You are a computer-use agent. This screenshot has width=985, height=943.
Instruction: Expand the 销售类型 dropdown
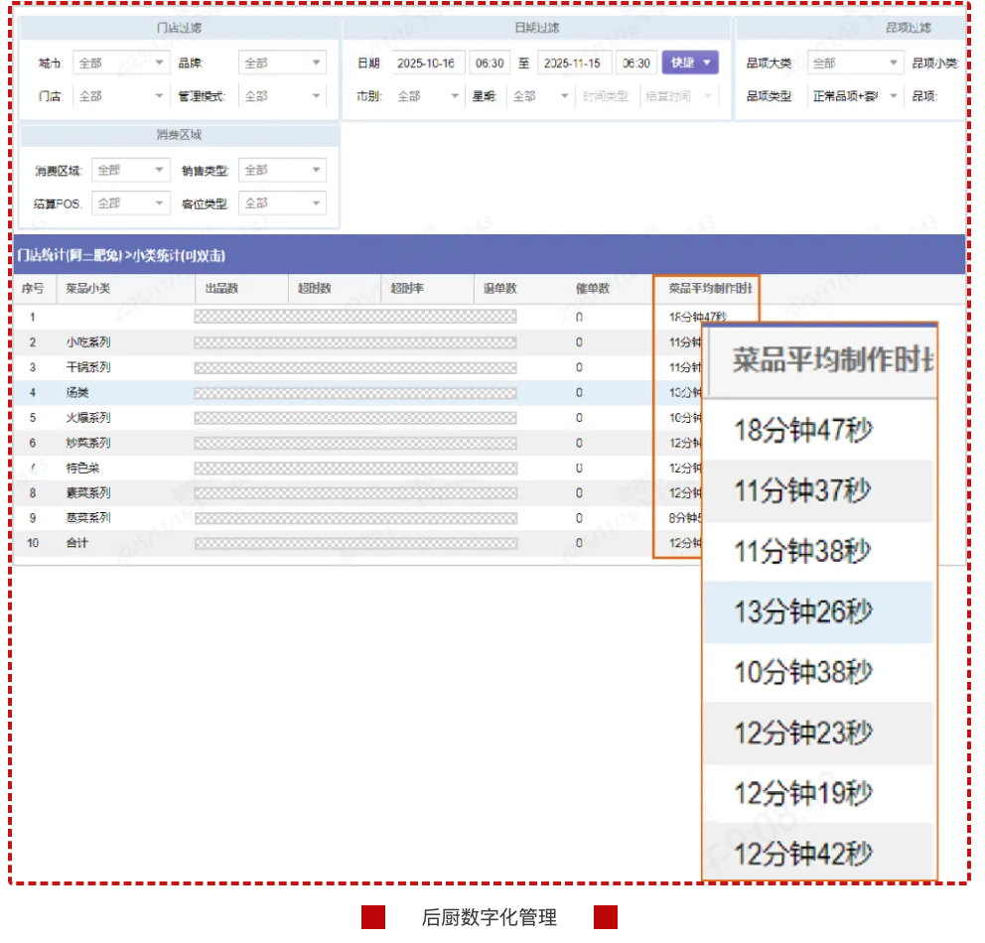click(x=282, y=171)
